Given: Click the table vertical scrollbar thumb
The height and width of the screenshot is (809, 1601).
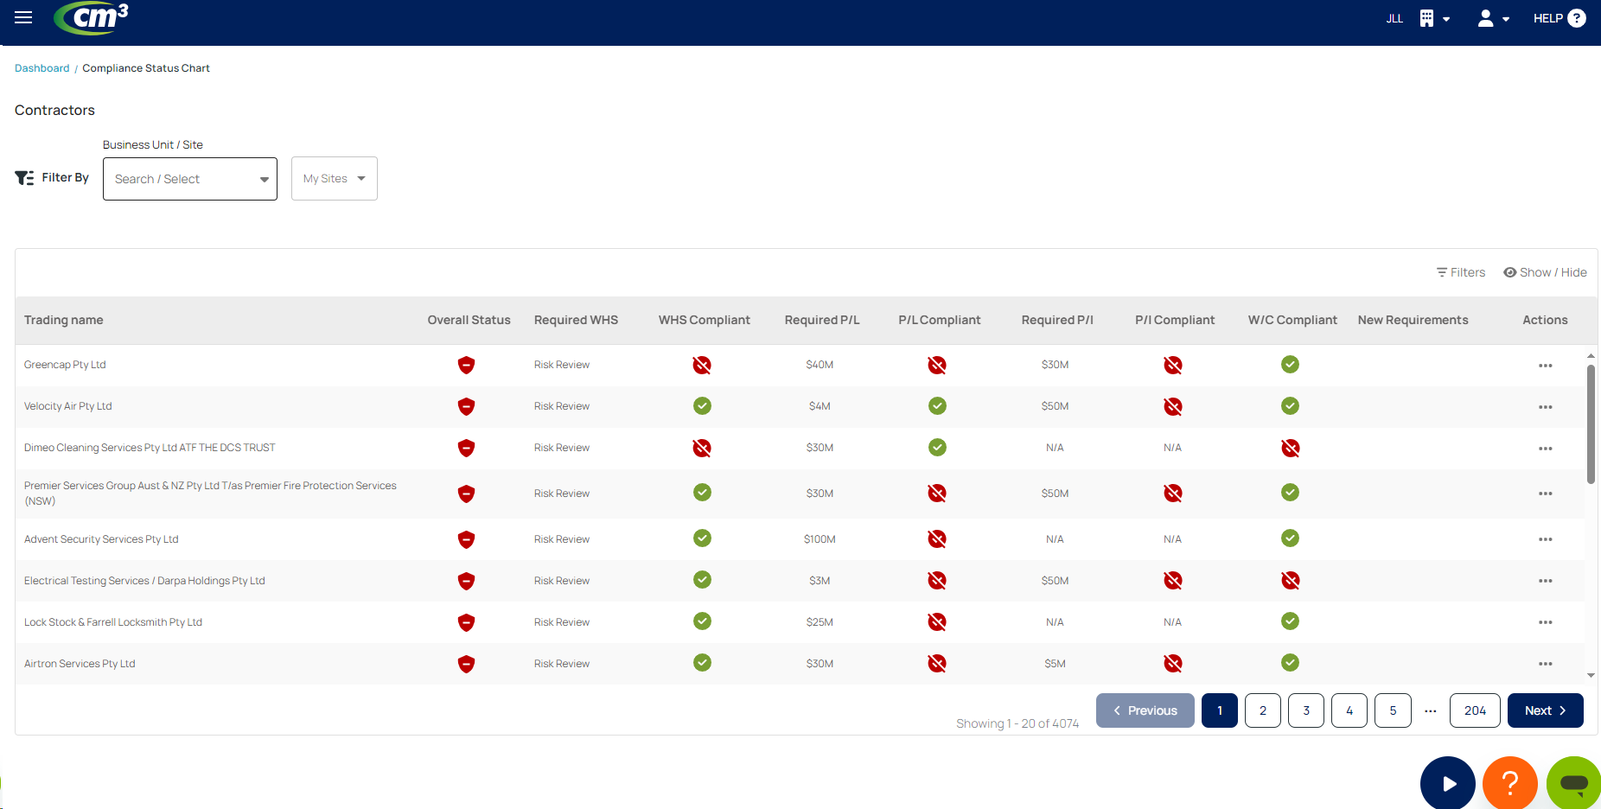Looking at the screenshot, I should coord(1591,424).
